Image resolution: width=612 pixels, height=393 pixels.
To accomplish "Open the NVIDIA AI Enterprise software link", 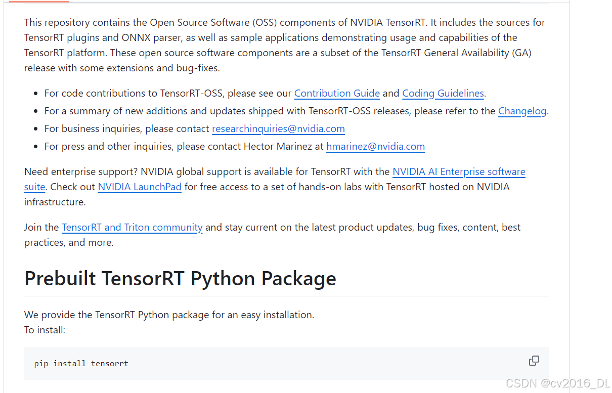I will [x=459, y=171].
